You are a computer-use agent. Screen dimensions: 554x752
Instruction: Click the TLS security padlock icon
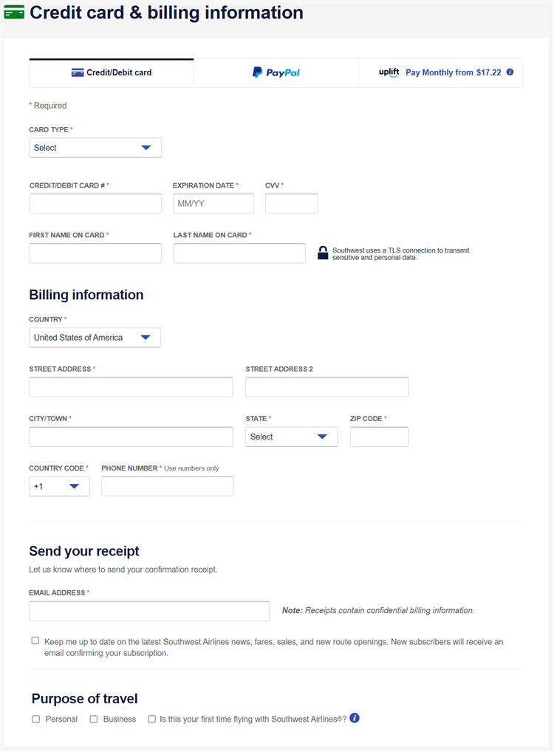323,253
